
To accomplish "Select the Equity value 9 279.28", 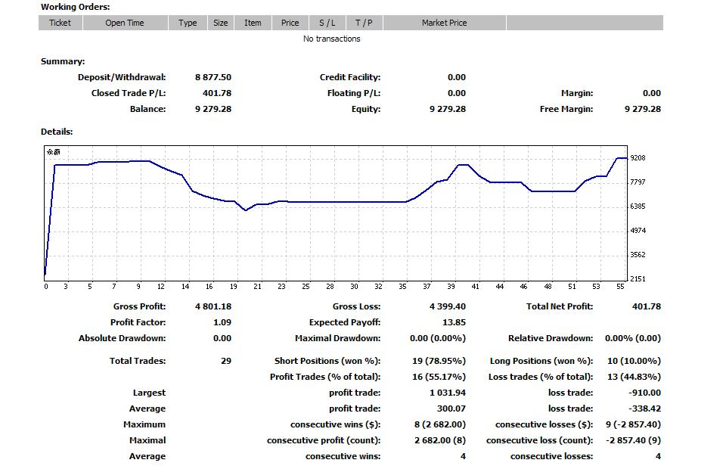I will (447, 109).
